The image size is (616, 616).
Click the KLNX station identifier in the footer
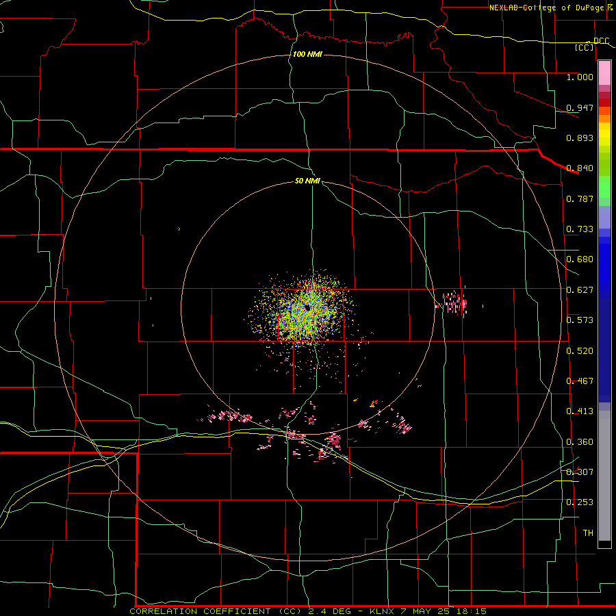[382, 611]
